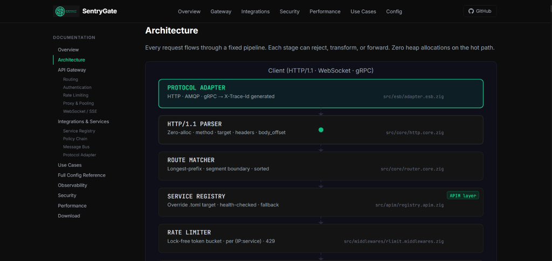
Task: Go to Authentication sidebar link
Action: point(77,87)
